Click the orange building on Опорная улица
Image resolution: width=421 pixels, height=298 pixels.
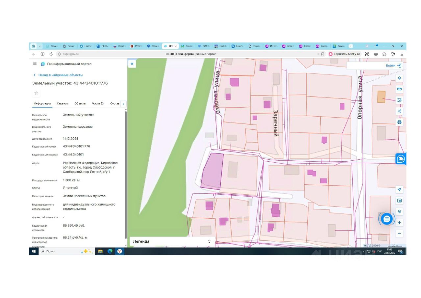381,97
